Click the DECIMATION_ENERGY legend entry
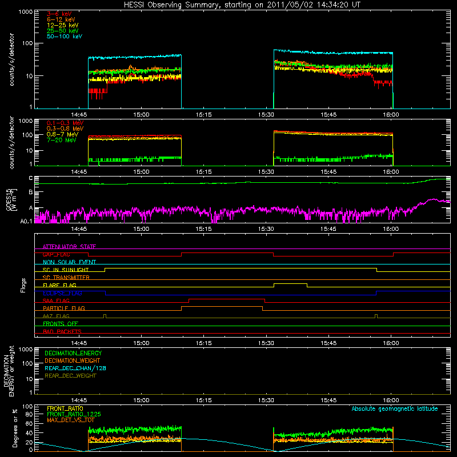Viewport: 457px width, 457px height. coord(73,353)
